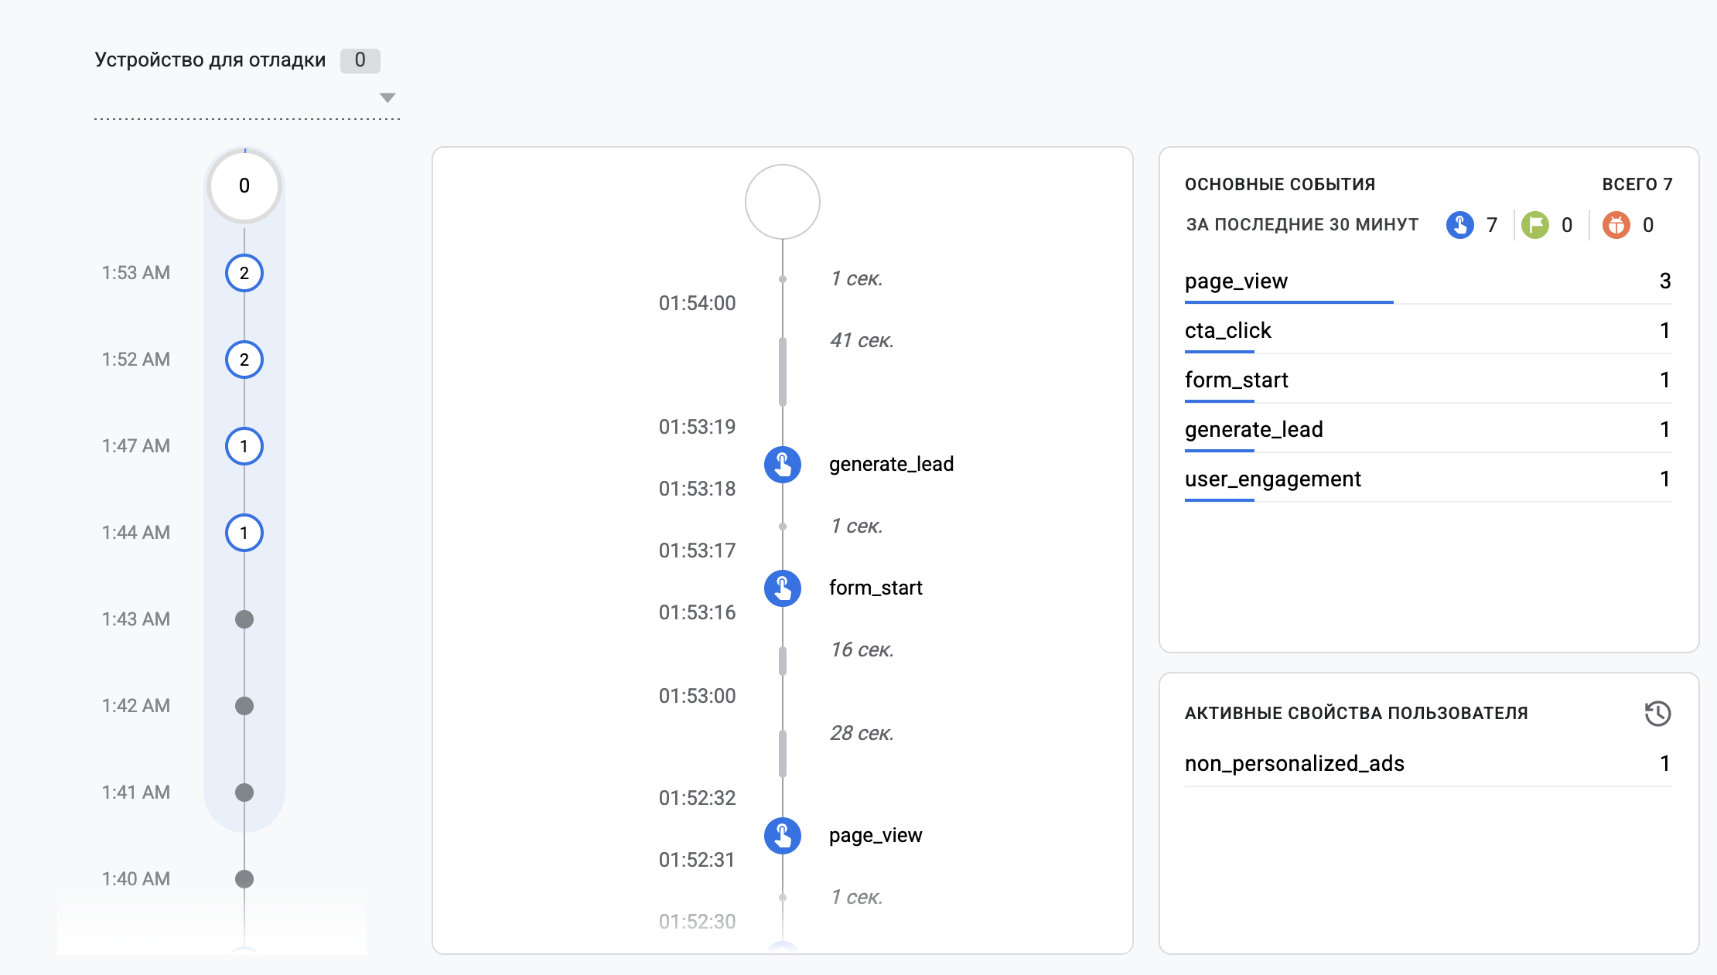
Task: Select the 1:52 AM minute bubble
Action: click(x=244, y=360)
